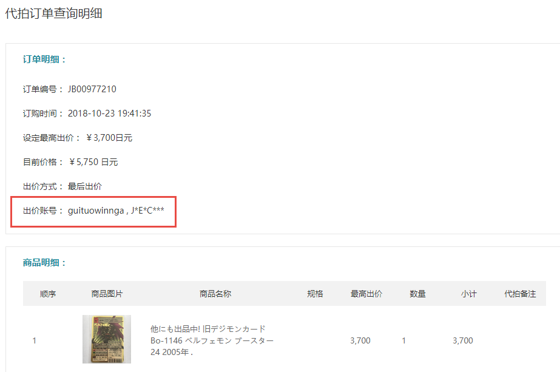Click the subtotal 3,700 in product row
The height and width of the screenshot is (372, 560).
coord(462,340)
